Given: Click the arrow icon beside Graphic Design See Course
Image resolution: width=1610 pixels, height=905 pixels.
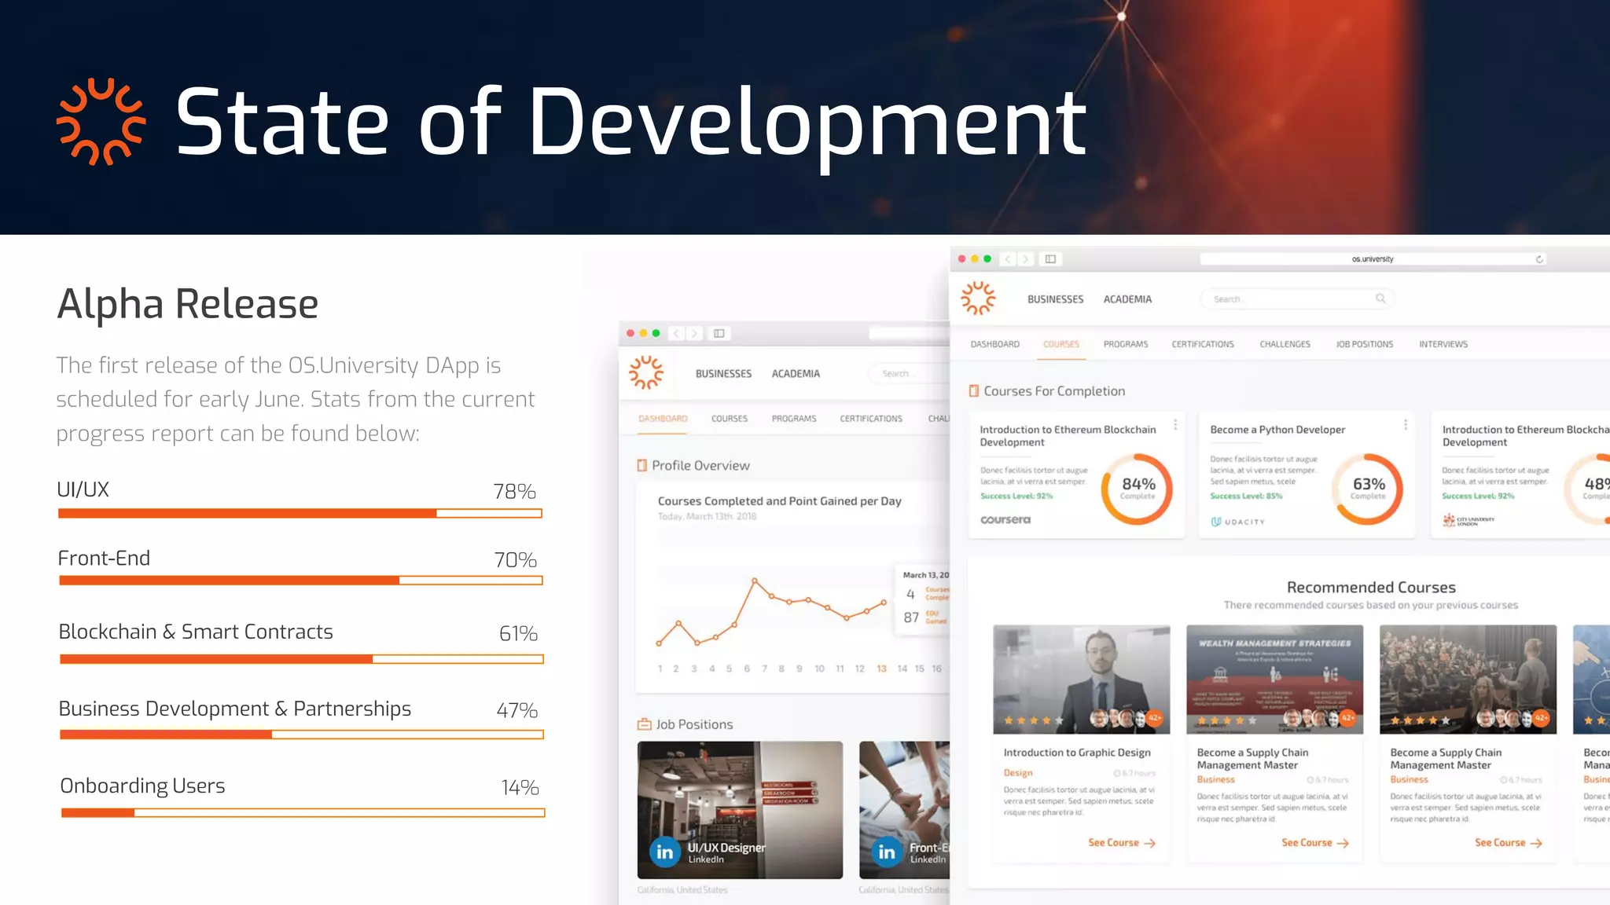Looking at the screenshot, I should point(1149,843).
